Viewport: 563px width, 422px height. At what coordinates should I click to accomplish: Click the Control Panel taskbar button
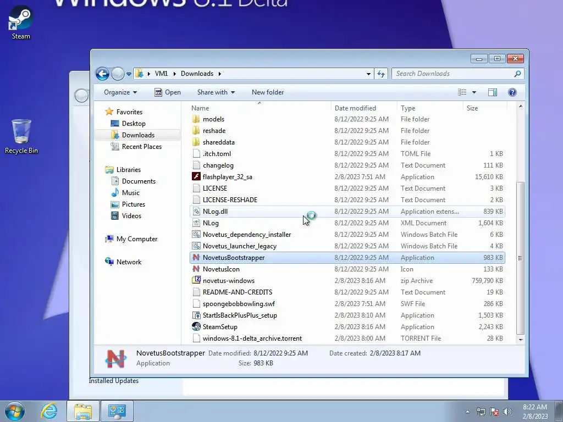click(117, 411)
